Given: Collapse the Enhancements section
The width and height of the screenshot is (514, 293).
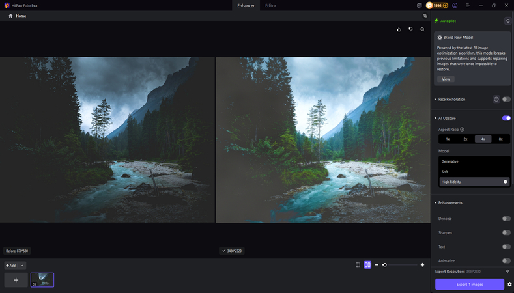Looking at the screenshot, I should [435, 203].
